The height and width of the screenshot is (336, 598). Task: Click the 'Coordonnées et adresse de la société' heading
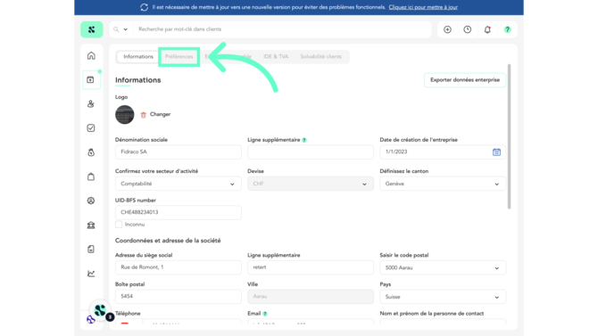click(x=168, y=241)
